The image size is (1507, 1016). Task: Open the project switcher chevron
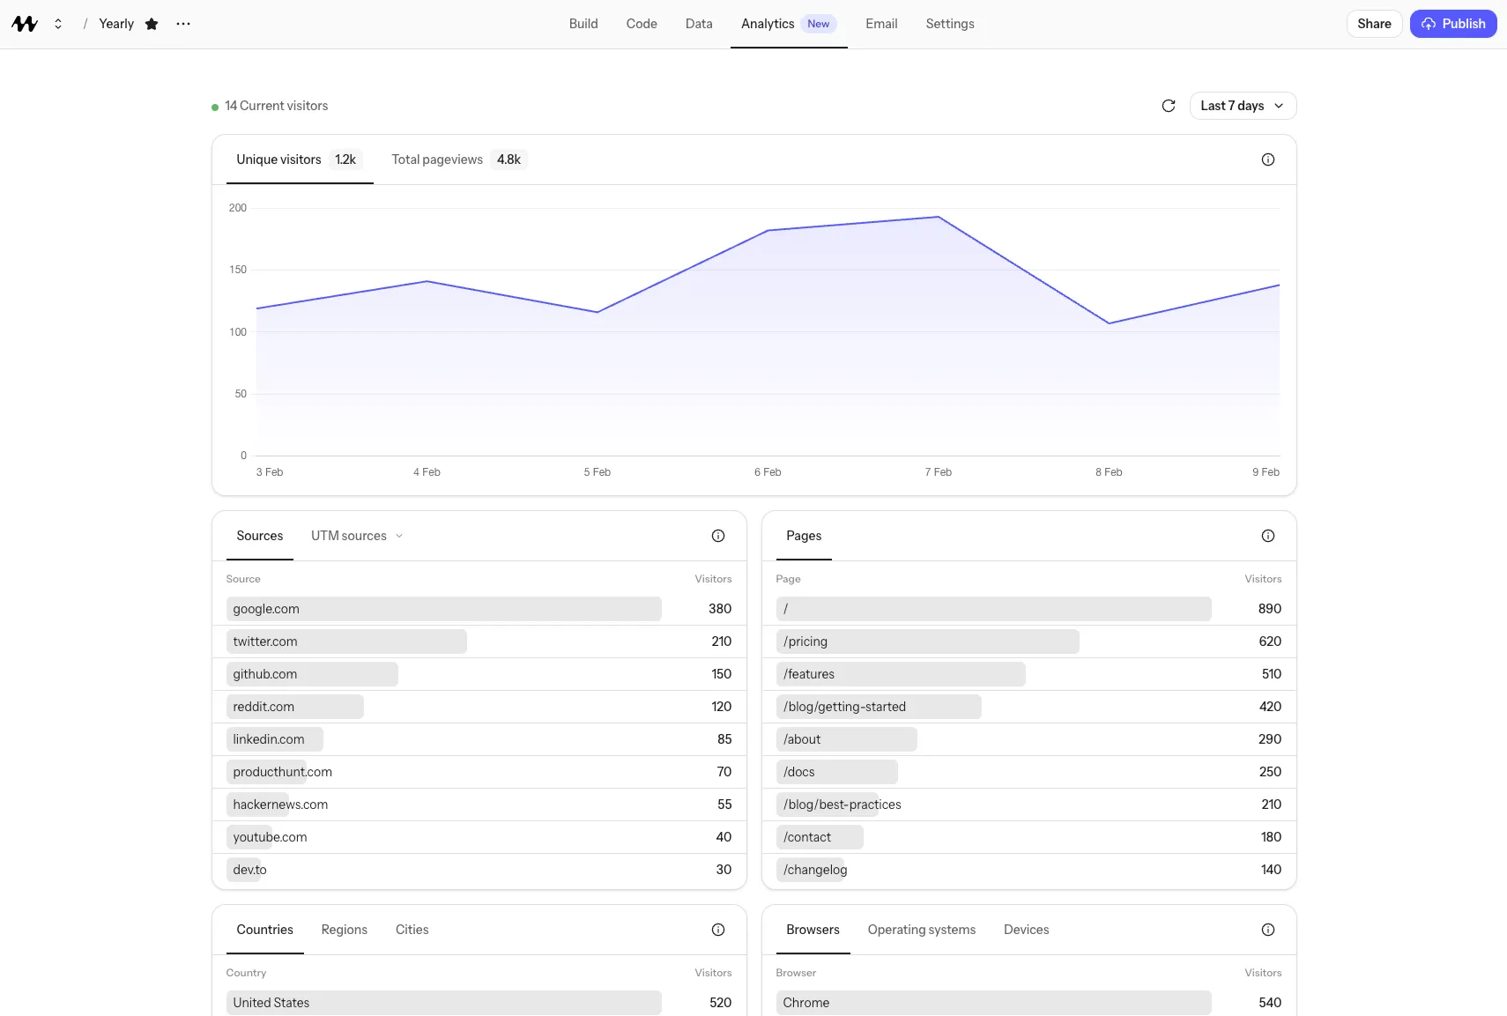tap(57, 24)
